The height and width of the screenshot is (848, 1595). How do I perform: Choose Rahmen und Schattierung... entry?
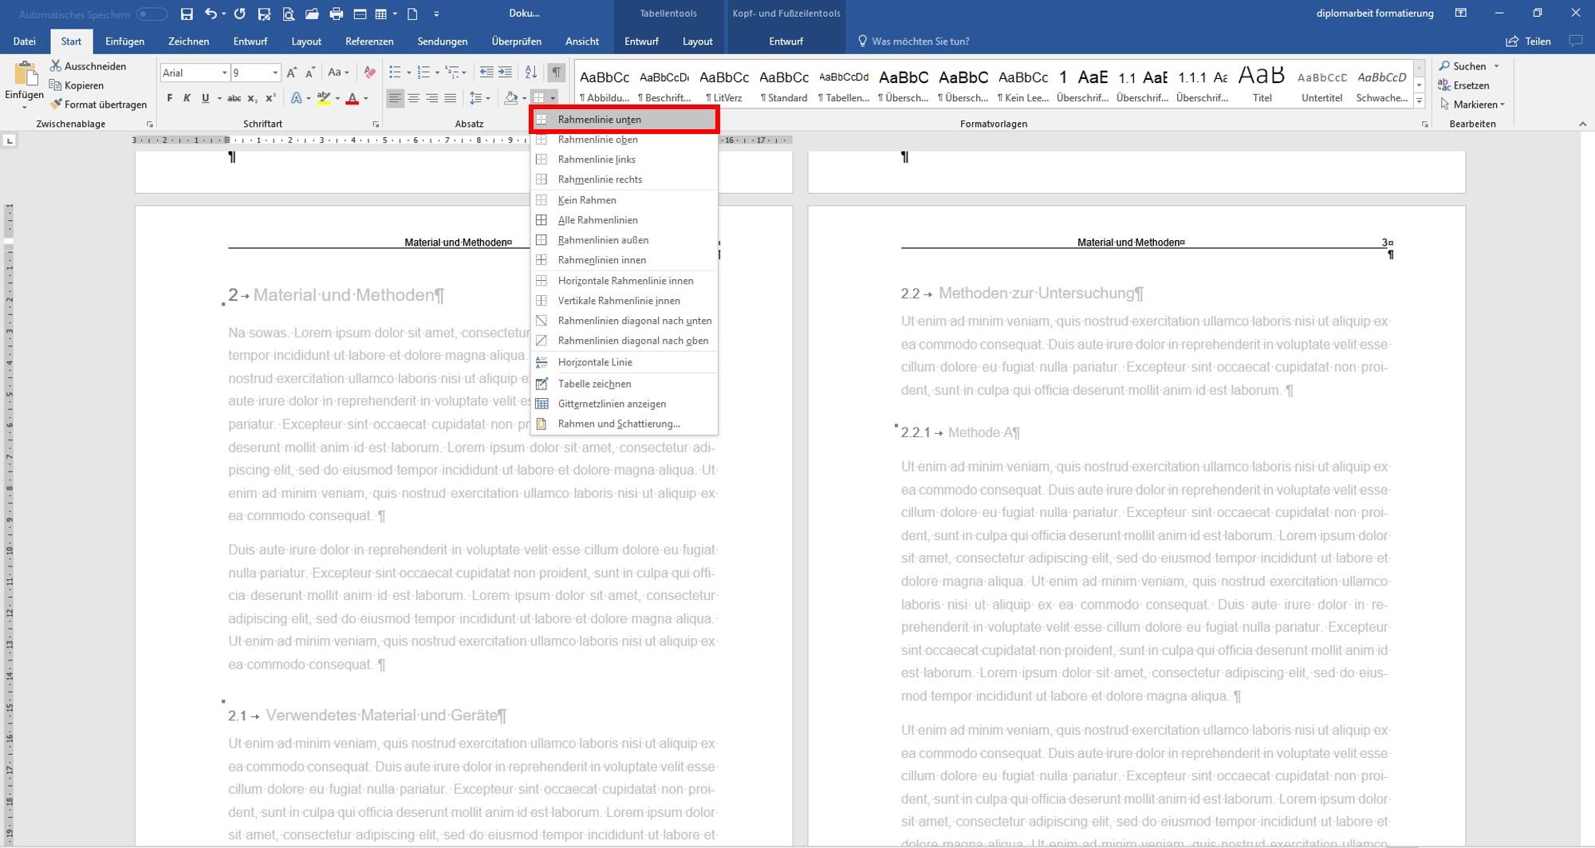624,424
